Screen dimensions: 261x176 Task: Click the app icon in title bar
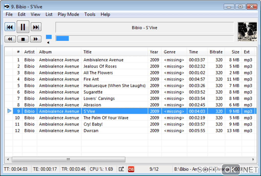[x=7, y=7]
